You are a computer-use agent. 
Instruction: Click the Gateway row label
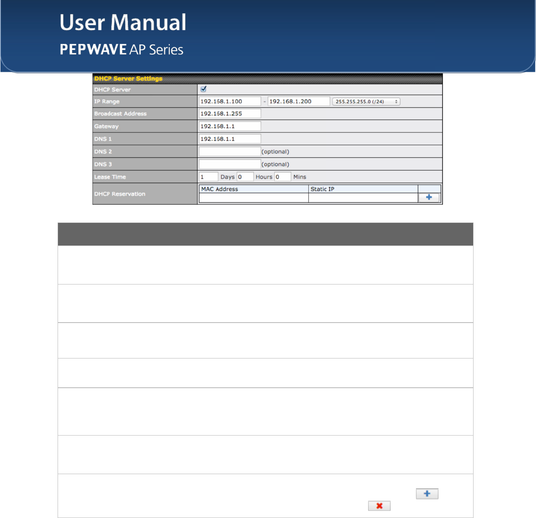click(x=106, y=126)
